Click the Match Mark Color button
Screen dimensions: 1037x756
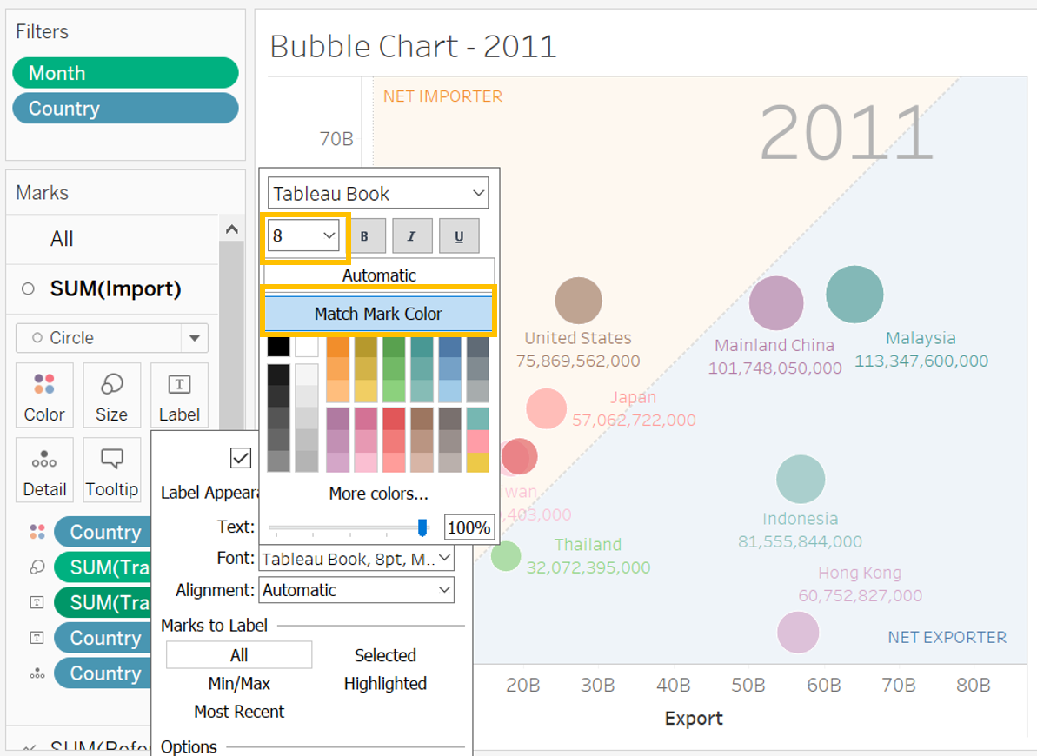pyautogui.click(x=378, y=314)
